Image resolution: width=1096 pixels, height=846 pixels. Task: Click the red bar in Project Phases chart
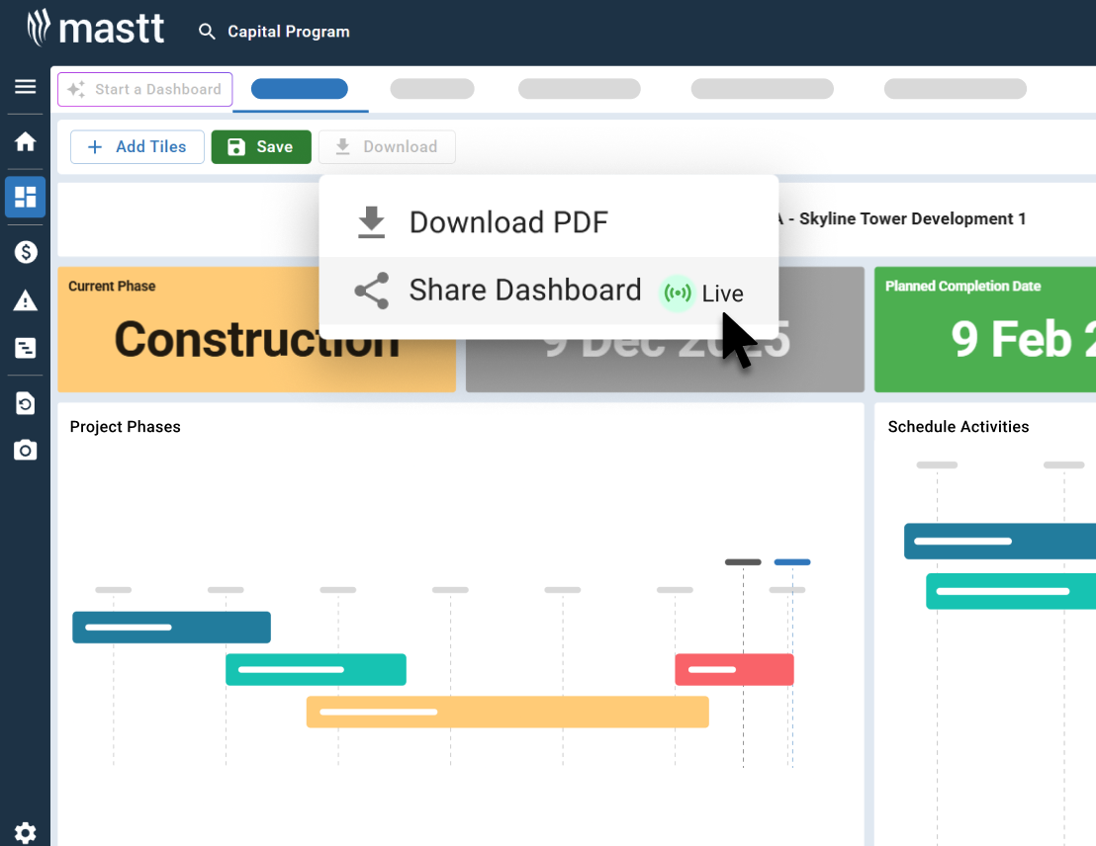click(x=734, y=669)
